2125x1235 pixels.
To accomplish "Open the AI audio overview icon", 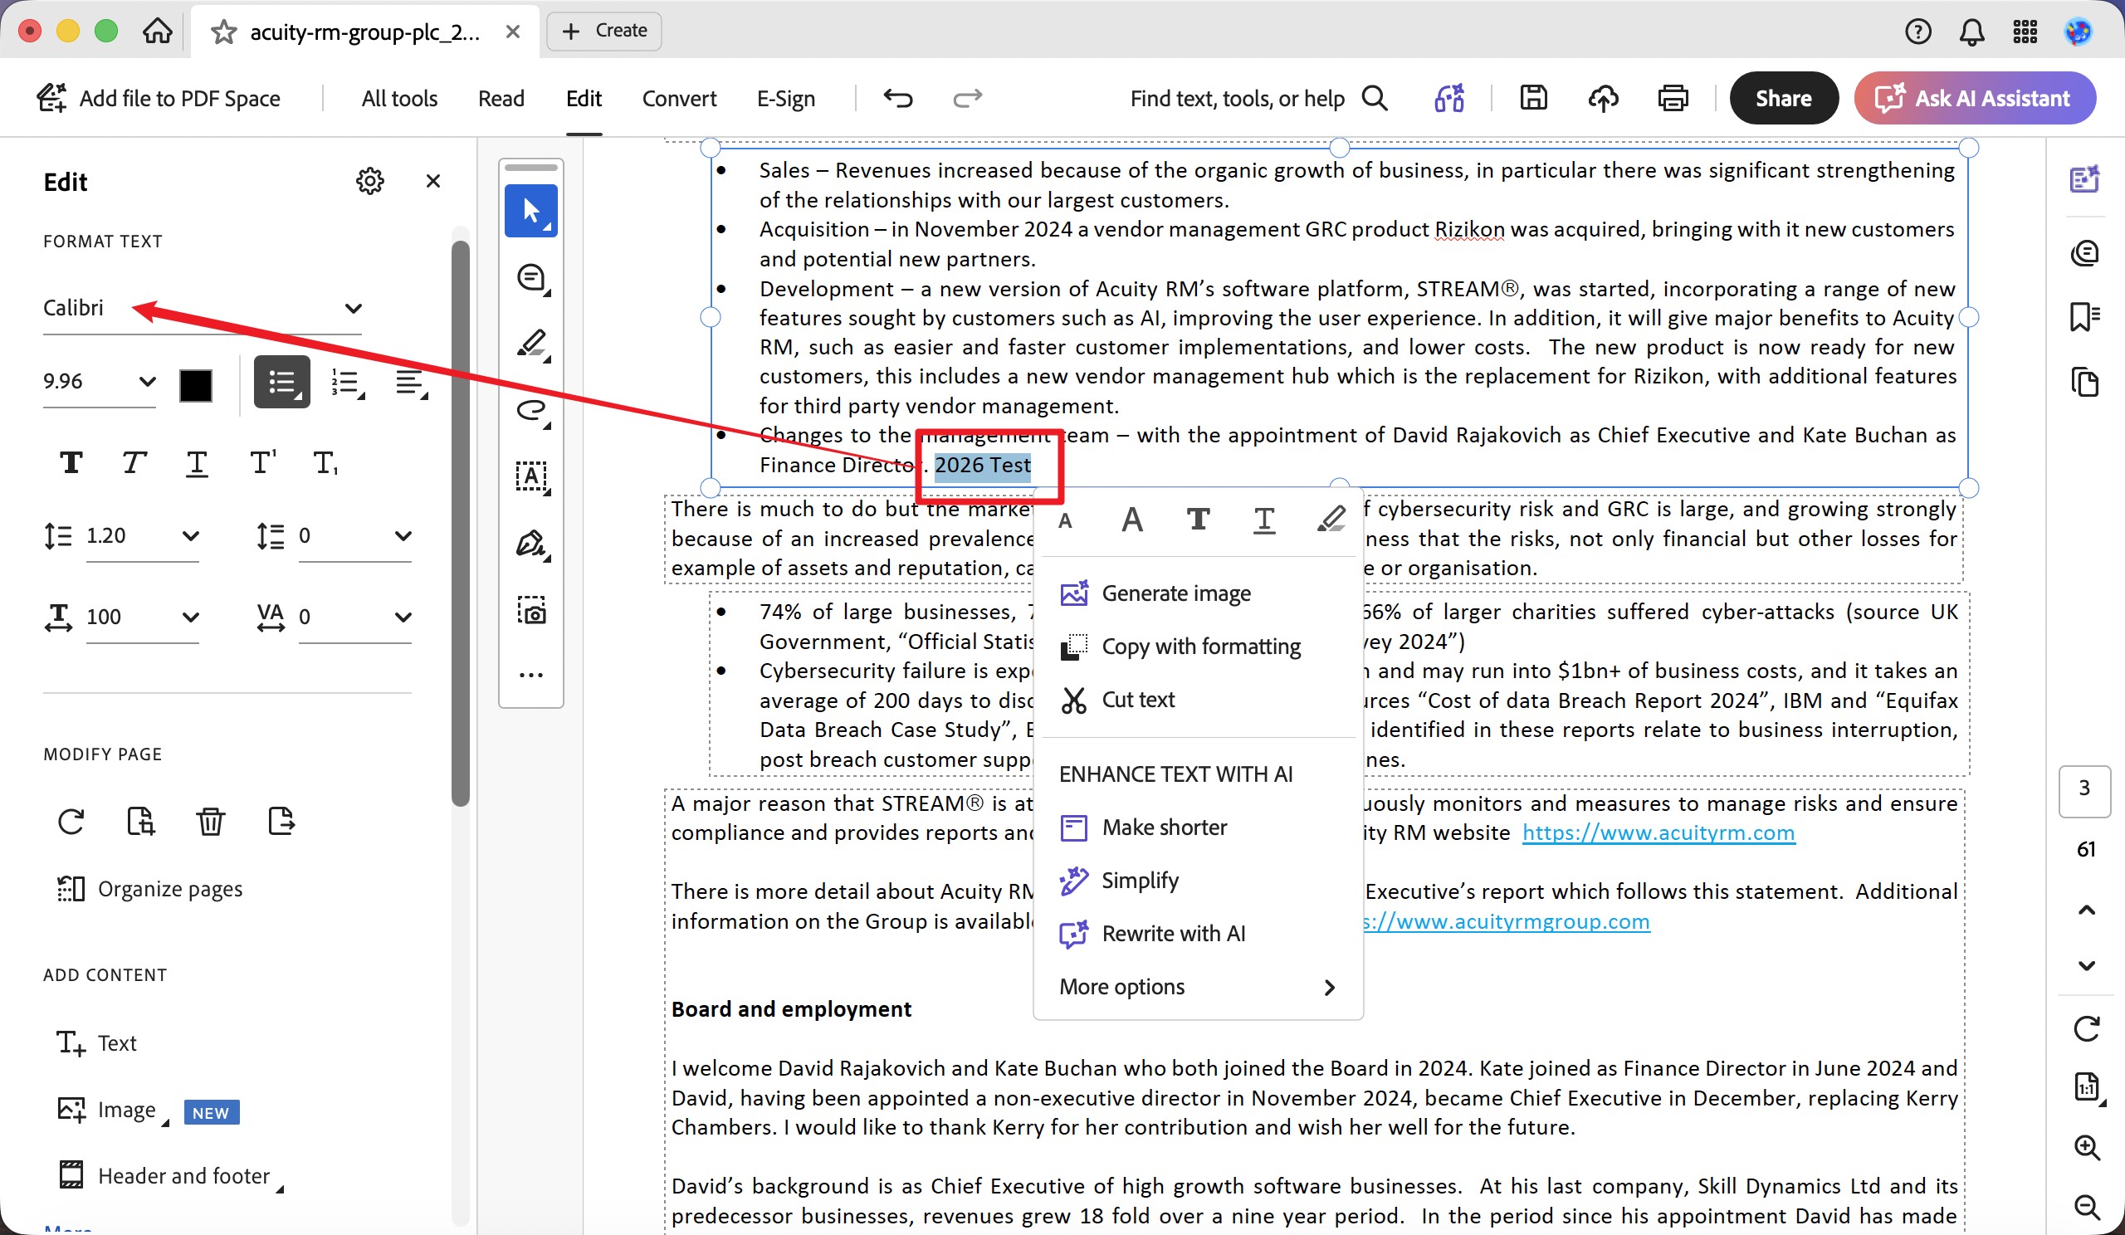I will coord(1449,99).
